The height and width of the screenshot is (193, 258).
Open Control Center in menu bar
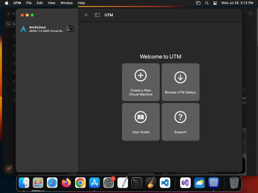click(215, 3)
